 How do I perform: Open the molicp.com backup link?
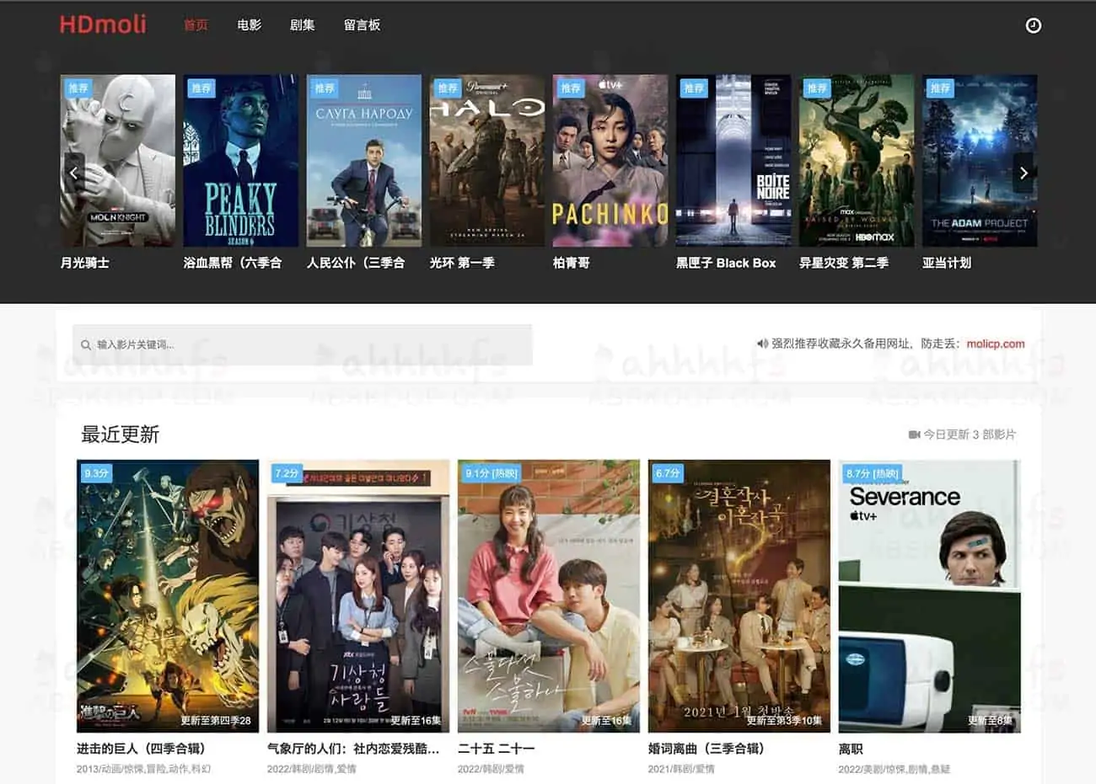(x=996, y=344)
